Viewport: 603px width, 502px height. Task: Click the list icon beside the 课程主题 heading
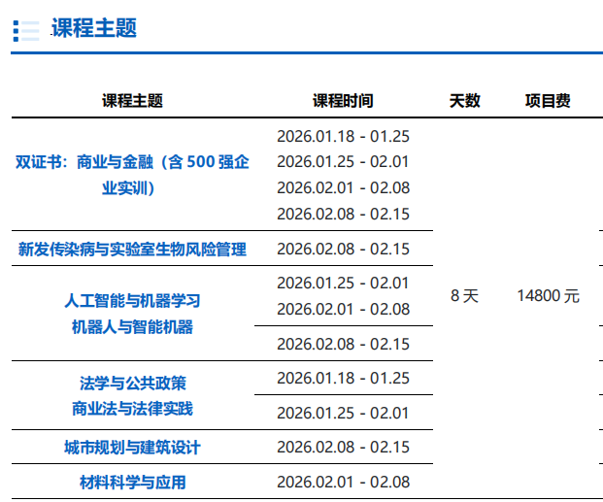26,29
